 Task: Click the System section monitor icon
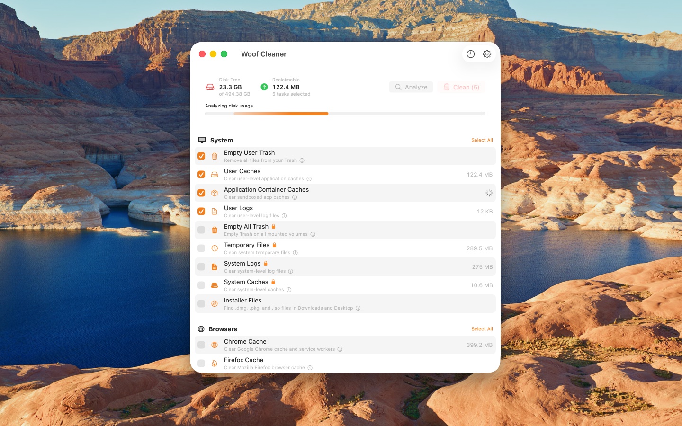[202, 140]
